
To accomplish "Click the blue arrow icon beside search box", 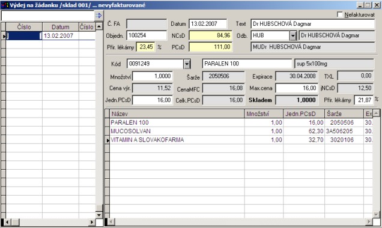I will point(99,16).
